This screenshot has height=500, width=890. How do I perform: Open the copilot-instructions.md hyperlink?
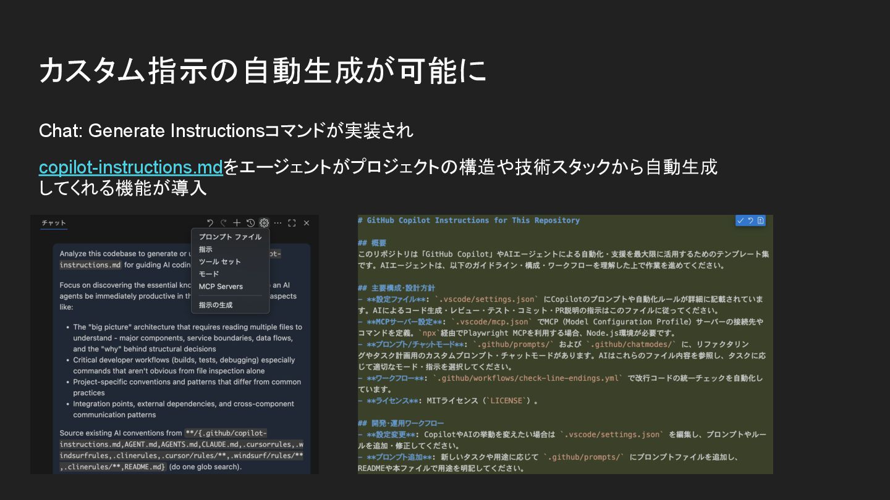pyautogui.click(x=130, y=167)
